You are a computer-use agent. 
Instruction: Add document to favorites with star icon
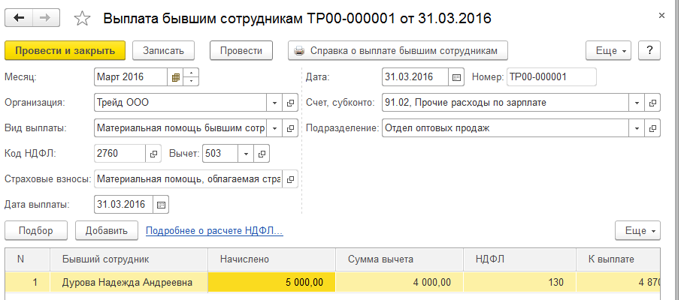tap(83, 18)
